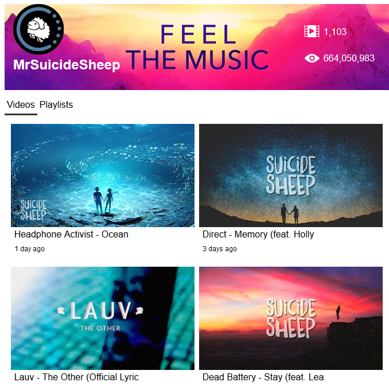Click the MrSuicideSheep sheep avatar logo
This screenshot has height=386, width=389.
38,29
